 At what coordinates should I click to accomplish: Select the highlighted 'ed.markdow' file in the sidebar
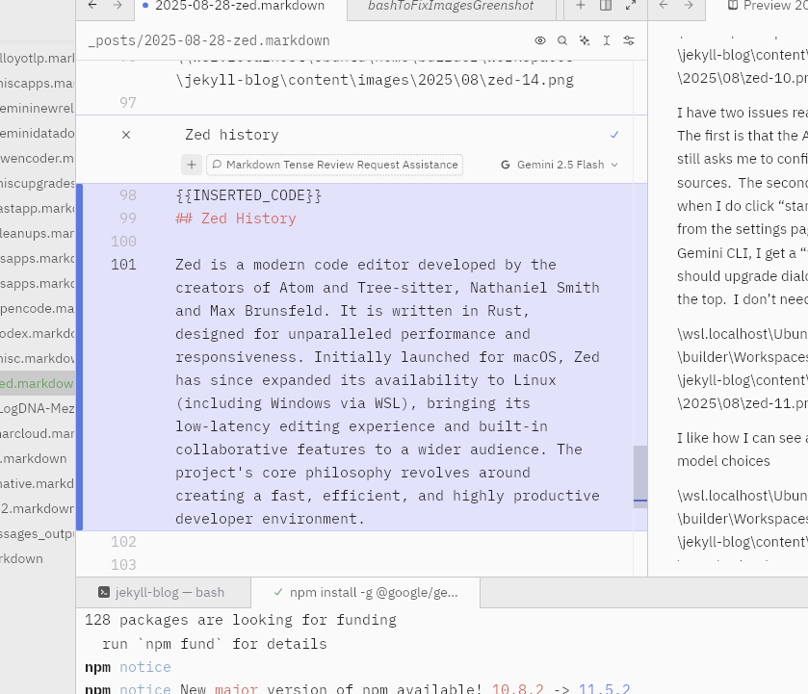[38, 383]
